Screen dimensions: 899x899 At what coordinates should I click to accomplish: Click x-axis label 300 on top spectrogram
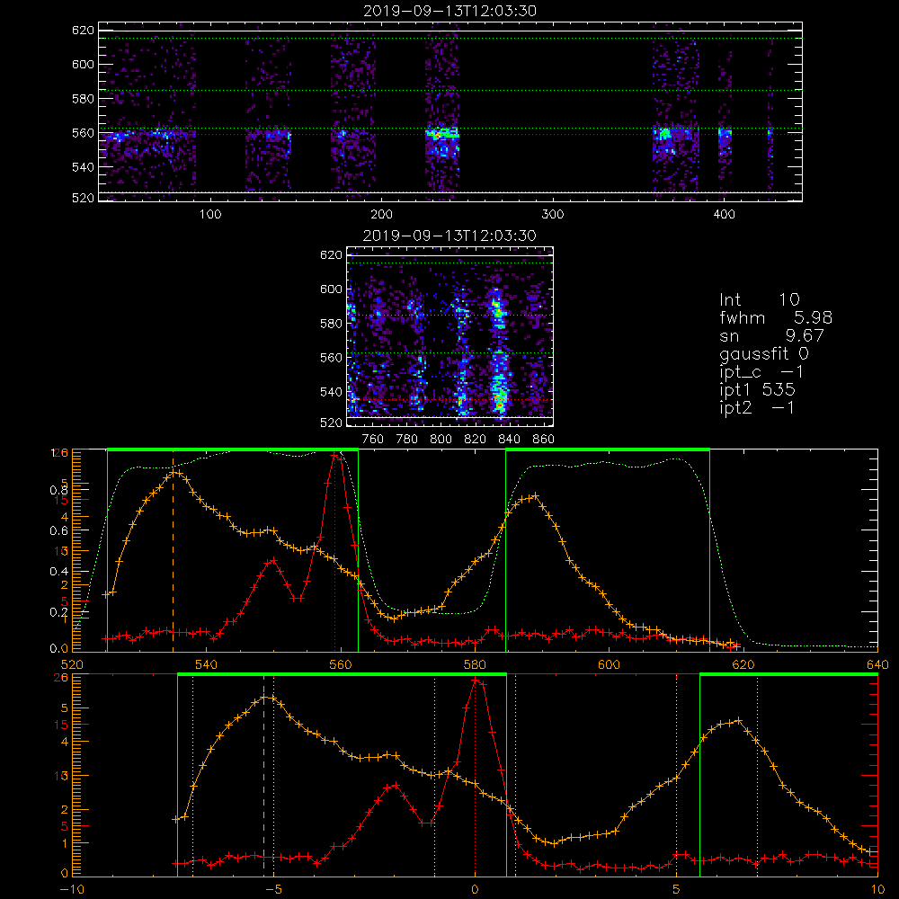[553, 215]
